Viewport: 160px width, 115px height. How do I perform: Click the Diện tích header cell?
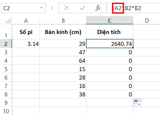pos(110,32)
